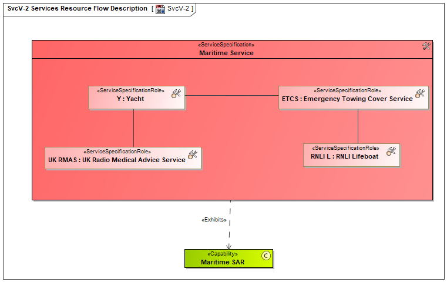
Task: Click the icon on UK RMAS role box
Action: point(193,155)
